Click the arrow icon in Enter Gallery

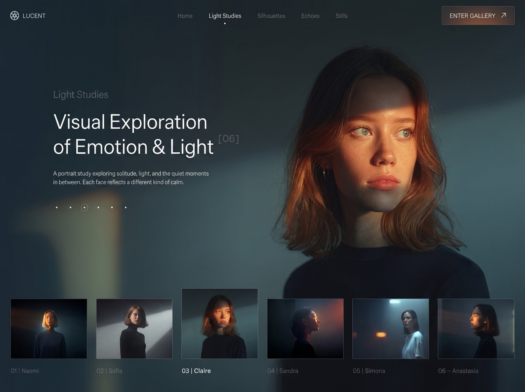[503, 15]
